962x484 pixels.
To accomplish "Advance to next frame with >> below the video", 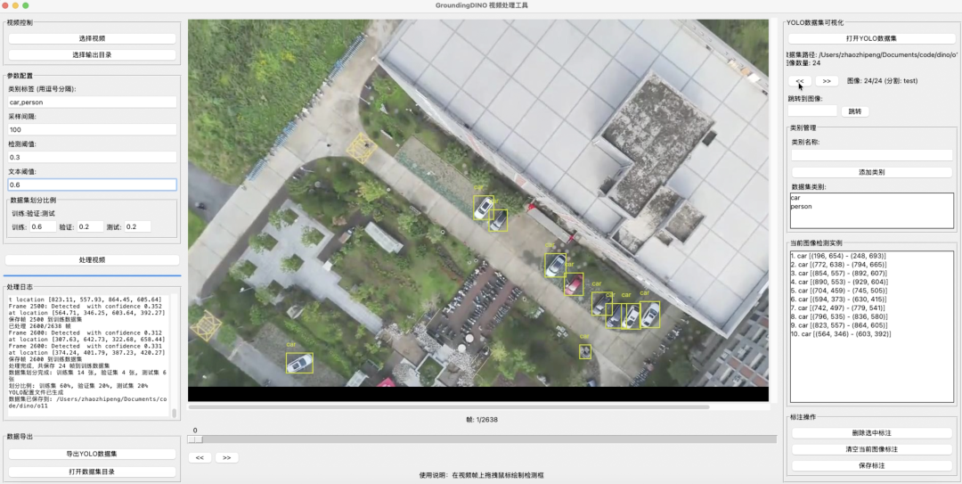I will (226, 457).
